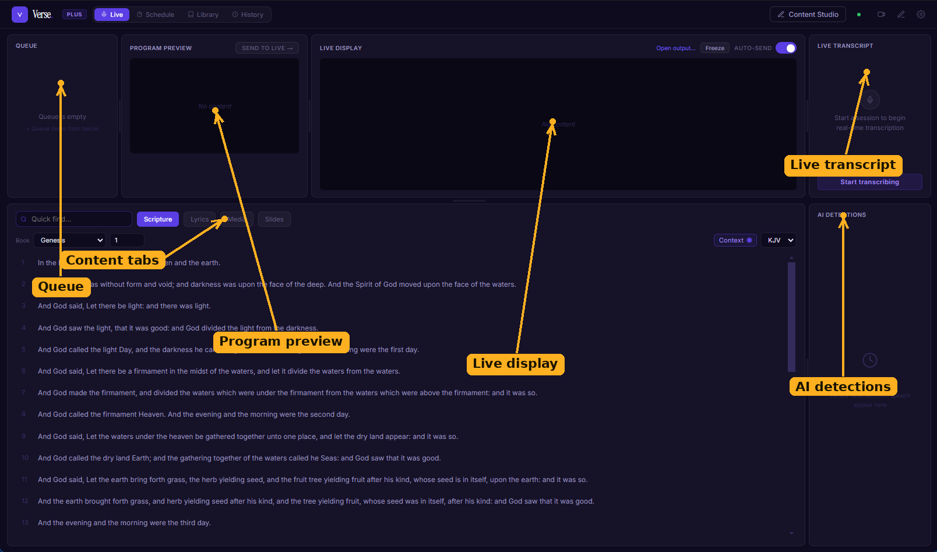Select verse 6 about the firmament
This screenshot has width=937, height=552.
(x=401, y=371)
